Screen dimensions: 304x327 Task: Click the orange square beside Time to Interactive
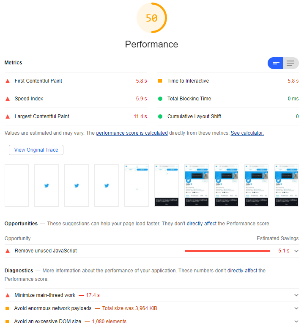pyautogui.click(x=160, y=81)
